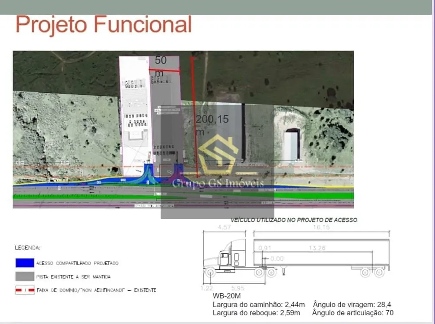The width and height of the screenshot is (435, 324).
Task: Click the '5.95' wheelbase dimension value
Action: (x=238, y=288)
